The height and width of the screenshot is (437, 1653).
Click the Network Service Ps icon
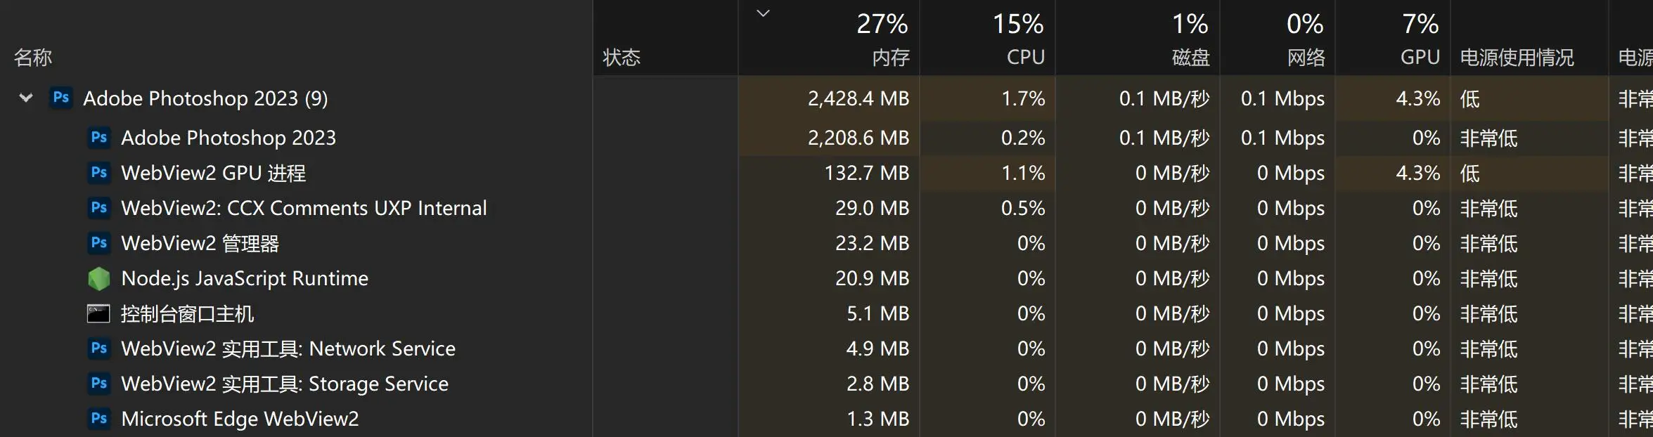[x=99, y=348]
